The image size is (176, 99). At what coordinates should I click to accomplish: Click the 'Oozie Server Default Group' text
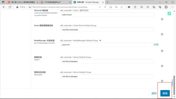[85, 26]
